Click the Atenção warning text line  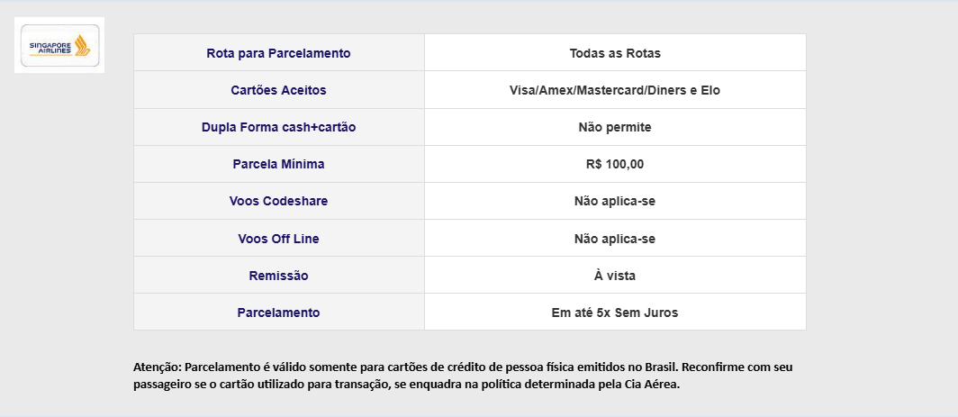463,367
